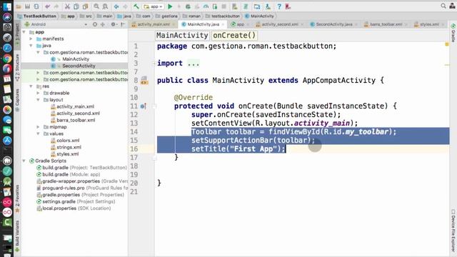Collapse the Gradle Scripts node

point(24,161)
